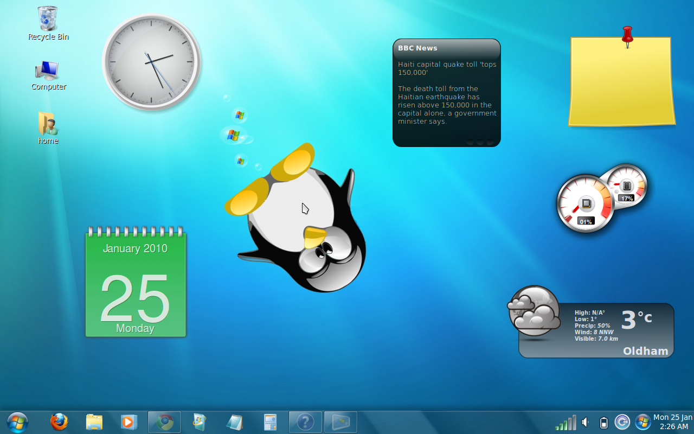The image size is (694, 434).
Task: Launch the notepad taskbar icon
Action: point(235,422)
